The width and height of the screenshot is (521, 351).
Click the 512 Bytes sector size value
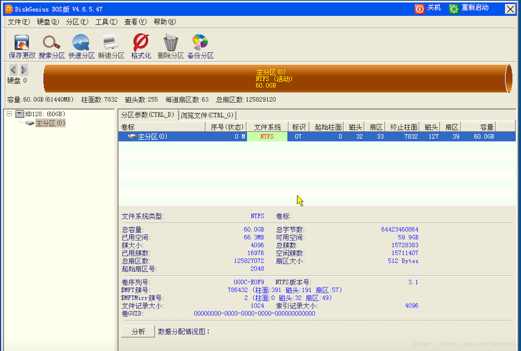pyautogui.click(x=403, y=261)
